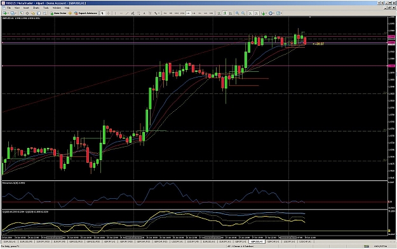Expand the Profiles dropdown arrow
Image resolution: width=397 pixels, height=249 pixels.
click(16, 13)
